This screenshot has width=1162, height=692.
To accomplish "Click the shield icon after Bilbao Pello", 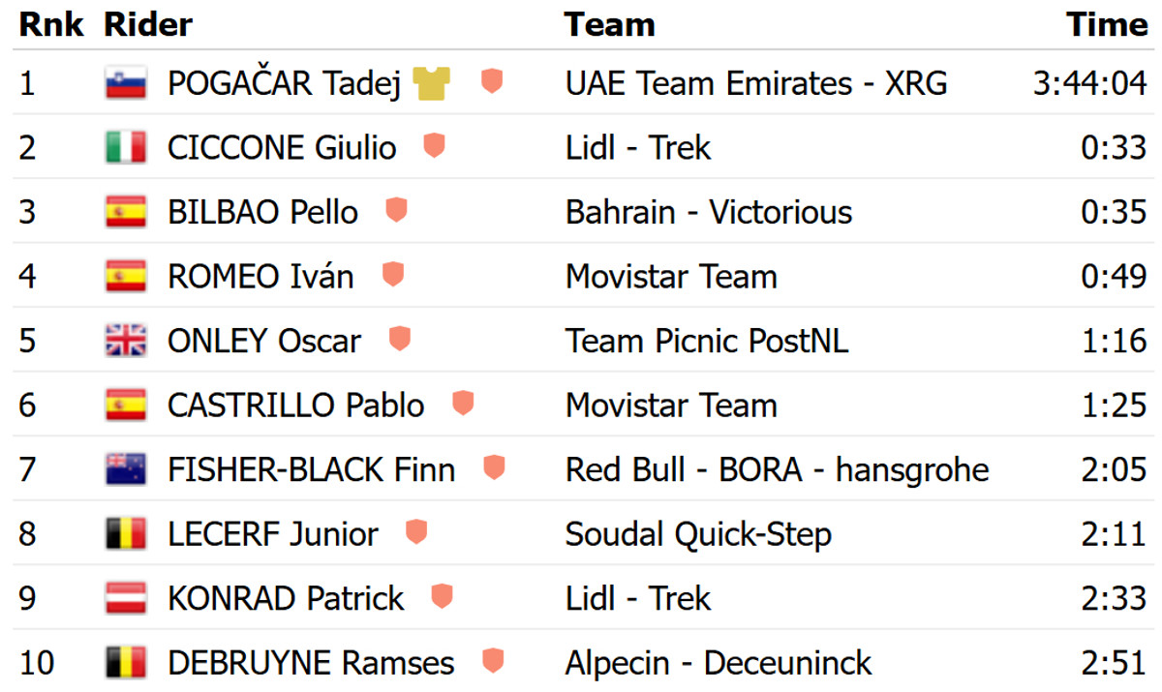I will point(395,211).
